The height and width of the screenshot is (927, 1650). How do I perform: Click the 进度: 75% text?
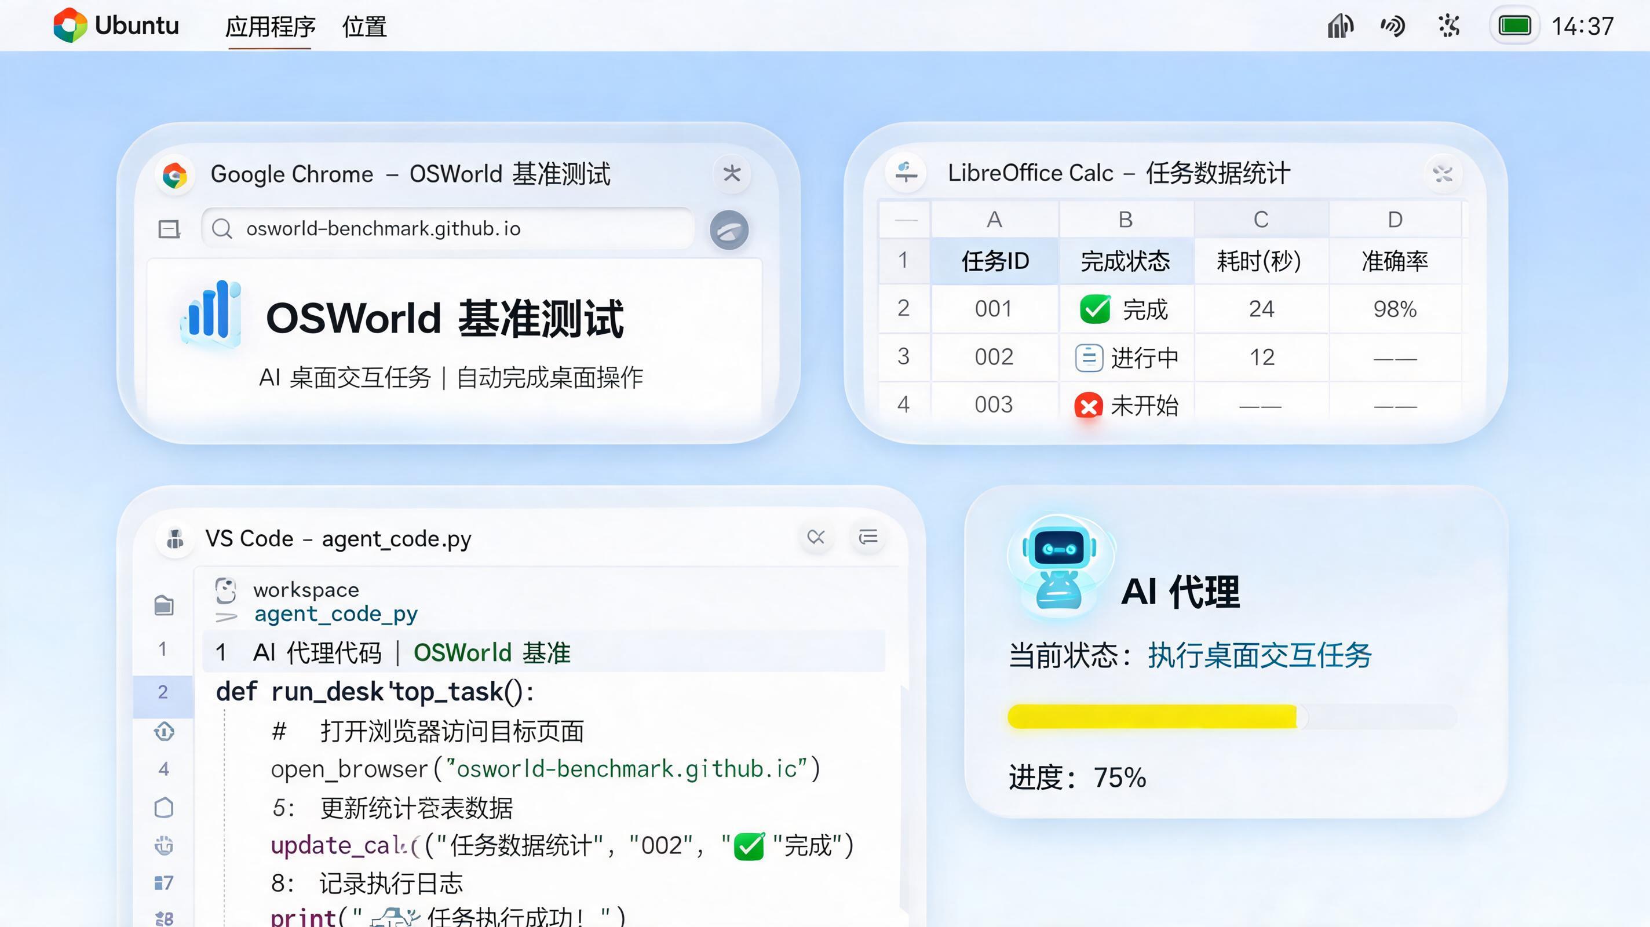click(x=1078, y=777)
